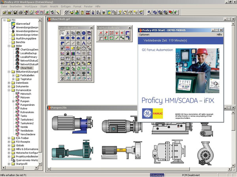The height and width of the screenshot is (177, 237).
Task: Open the Einfügen menu
Action: click(66, 7)
